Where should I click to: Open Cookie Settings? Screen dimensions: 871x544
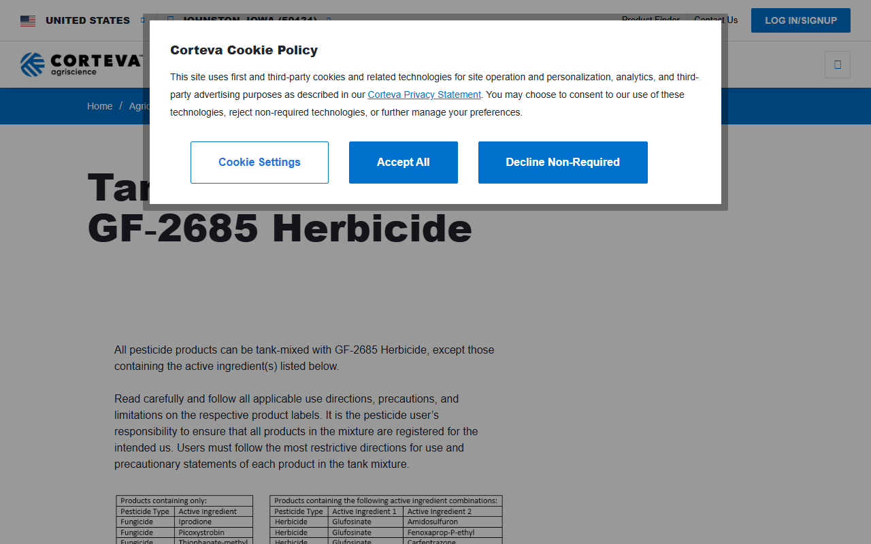click(259, 163)
